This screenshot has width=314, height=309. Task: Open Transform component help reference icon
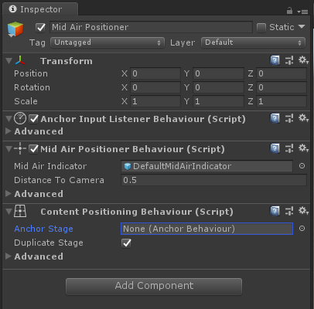click(275, 61)
